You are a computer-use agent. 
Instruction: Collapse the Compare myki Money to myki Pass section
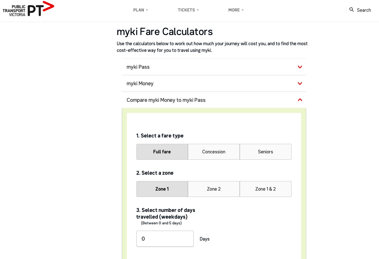tap(214, 100)
